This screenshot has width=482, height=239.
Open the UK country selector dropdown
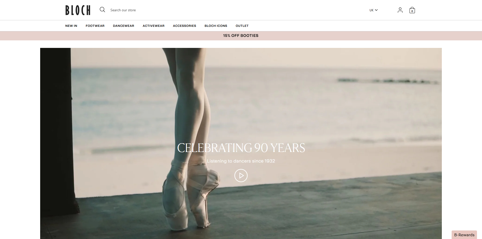[373, 10]
